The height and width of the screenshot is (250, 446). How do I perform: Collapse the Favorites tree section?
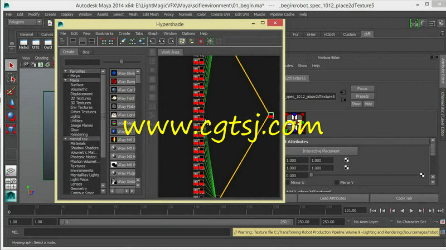point(65,71)
